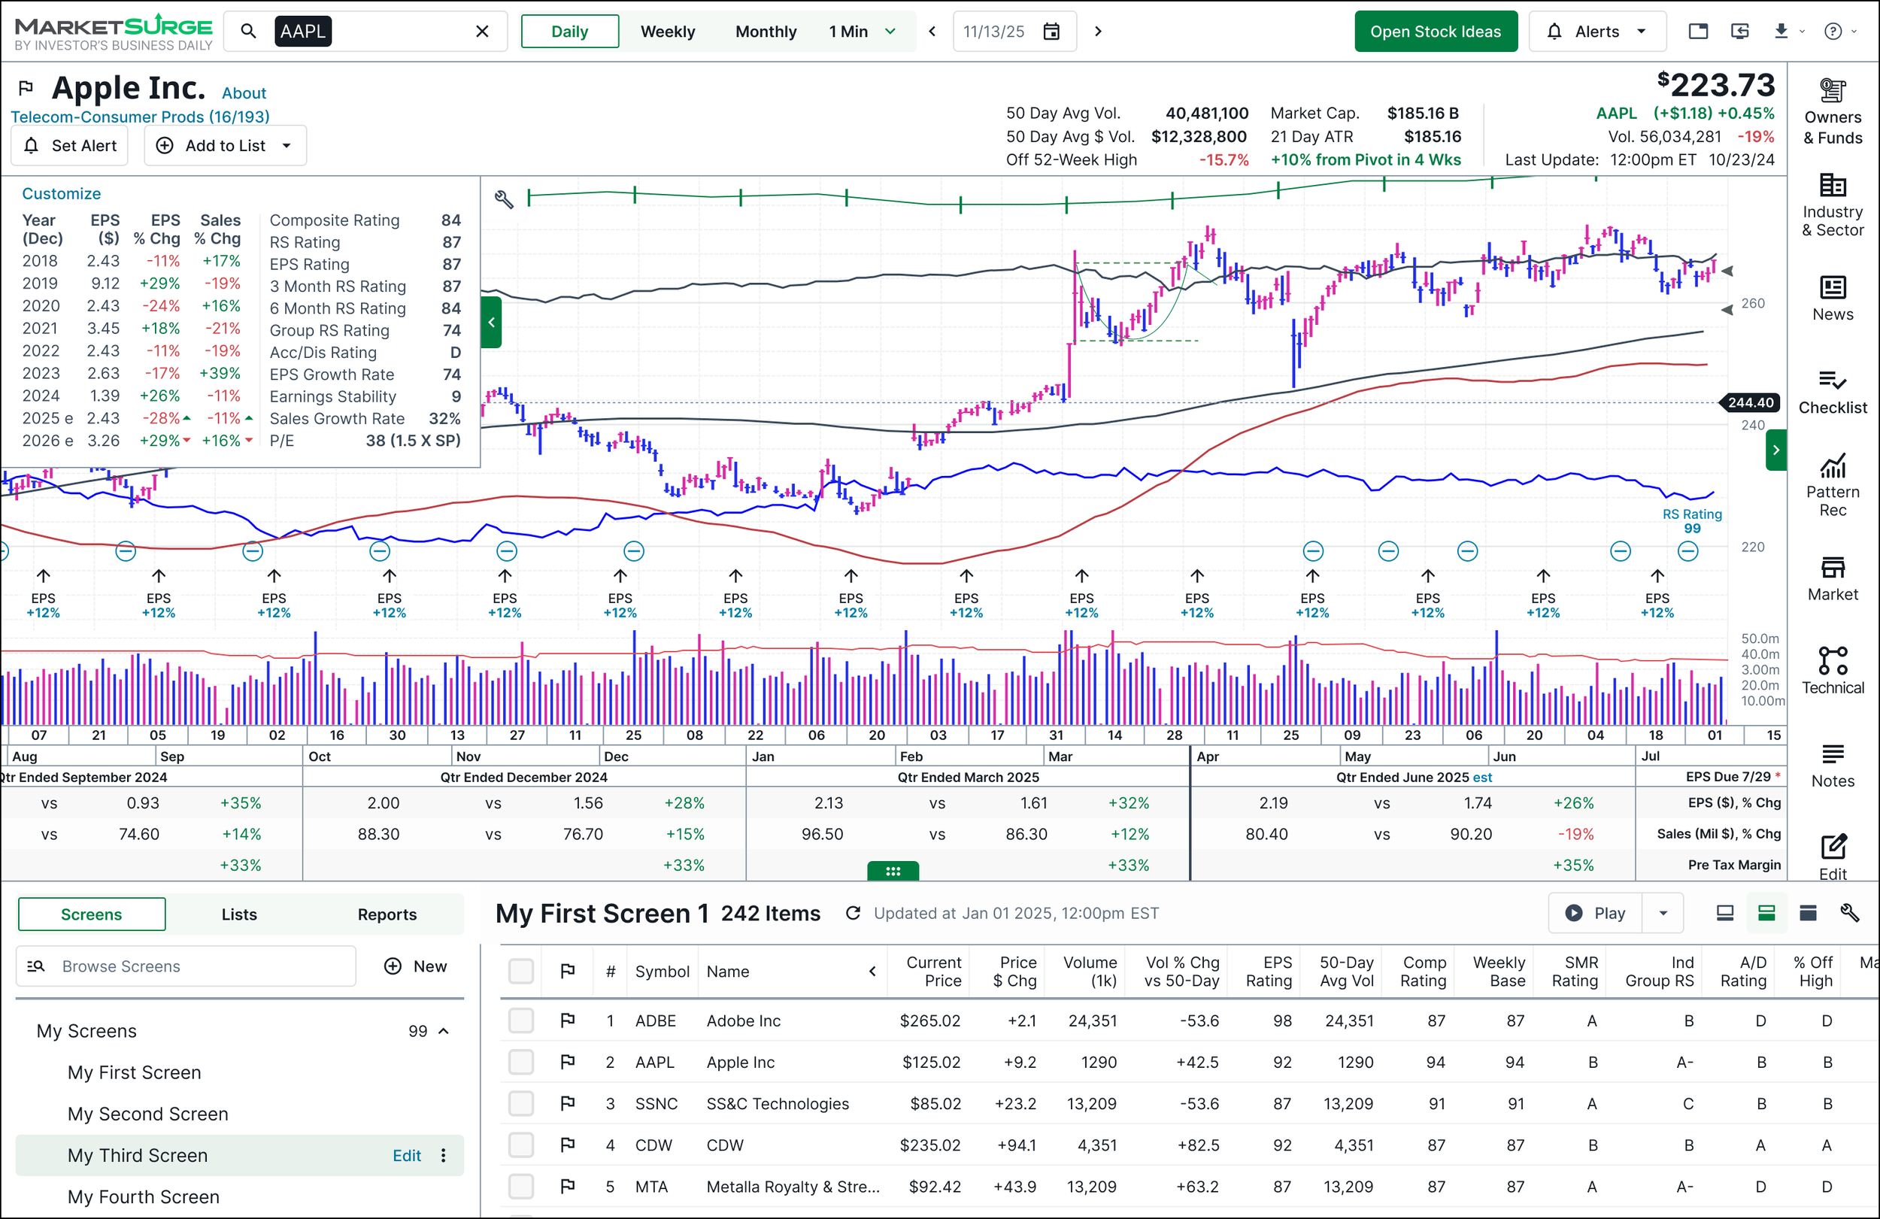
Task: Click the Set Alert button
Action: click(x=69, y=145)
